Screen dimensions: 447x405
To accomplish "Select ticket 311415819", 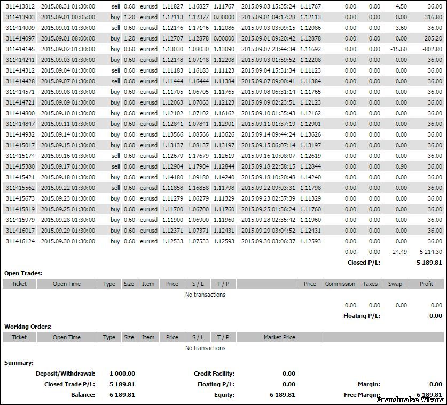I will click(20, 209).
